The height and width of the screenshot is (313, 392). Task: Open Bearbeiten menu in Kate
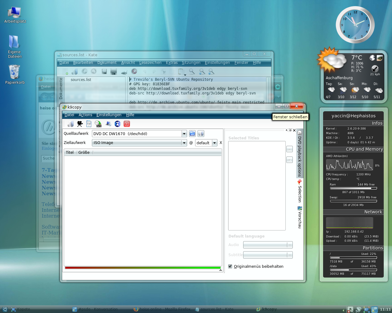[83, 63]
